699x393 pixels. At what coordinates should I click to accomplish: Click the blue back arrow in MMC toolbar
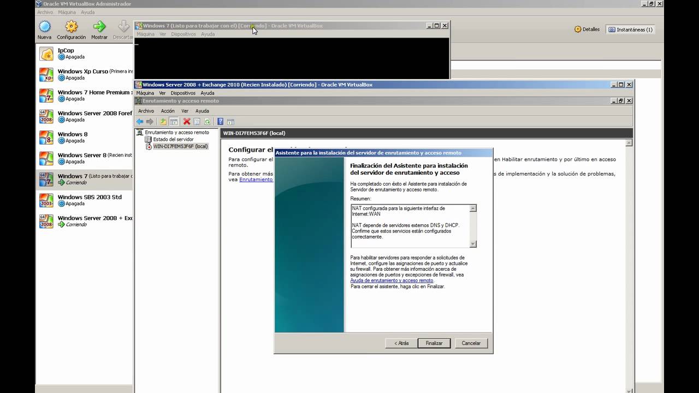[x=140, y=122]
